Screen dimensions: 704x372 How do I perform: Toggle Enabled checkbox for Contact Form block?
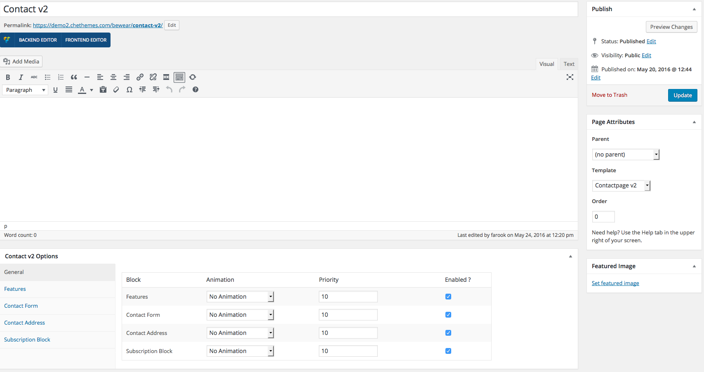point(448,315)
